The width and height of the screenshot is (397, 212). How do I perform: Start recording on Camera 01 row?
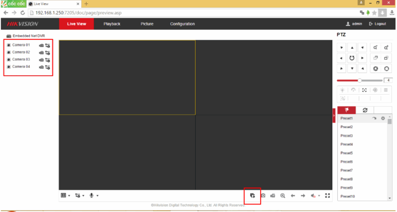pos(41,45)
